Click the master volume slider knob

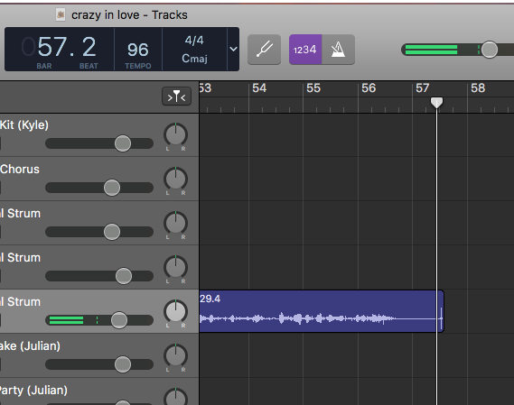coord(489,50)
